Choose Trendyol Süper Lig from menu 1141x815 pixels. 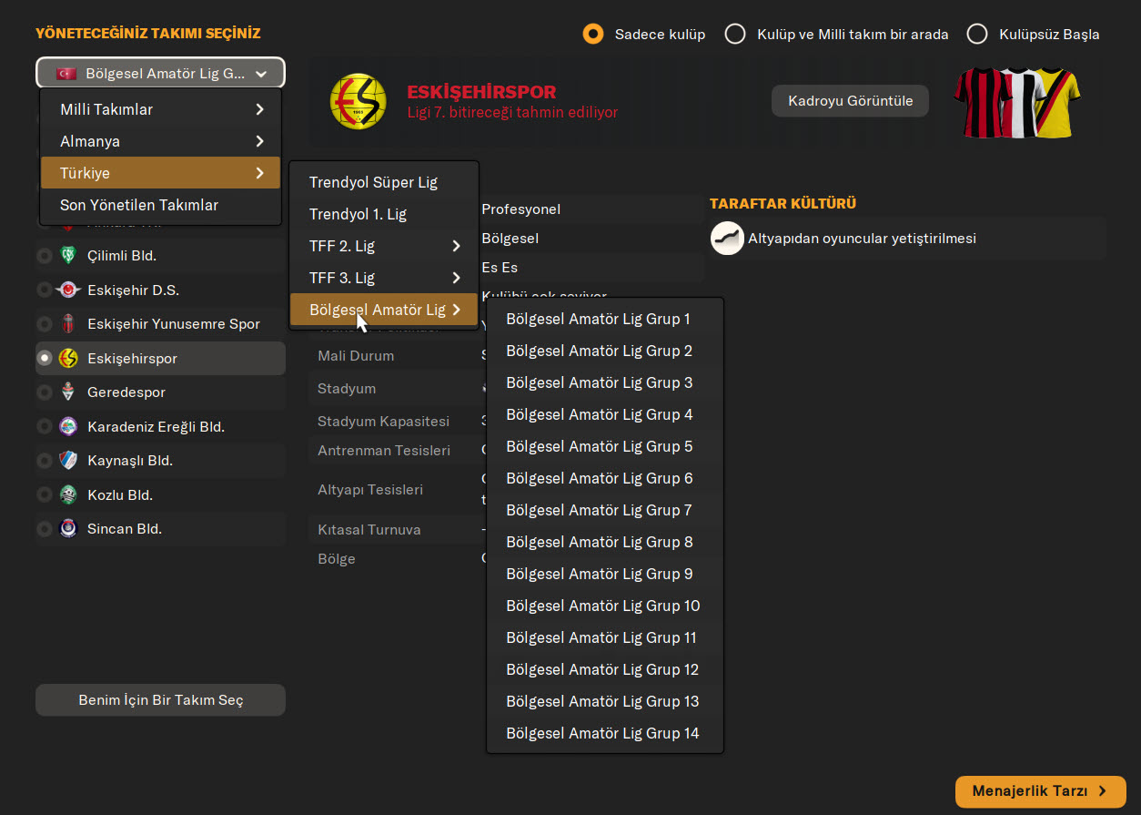click(x=373, y=182)
